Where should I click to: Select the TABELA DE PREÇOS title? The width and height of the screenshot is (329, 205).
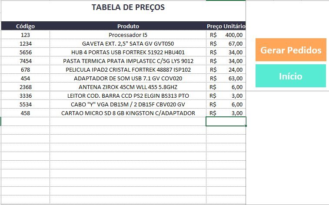128,7
